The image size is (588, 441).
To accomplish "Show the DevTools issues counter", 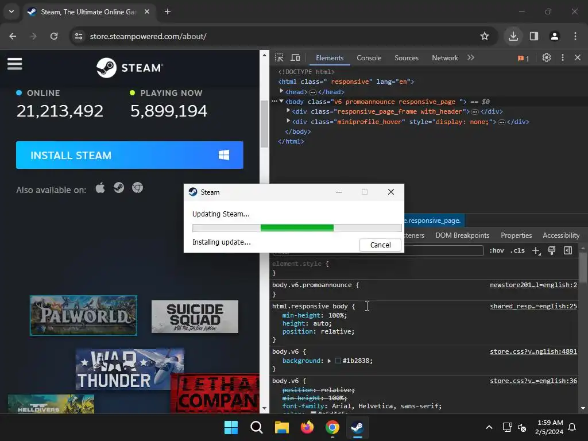I will coord(523,58).
